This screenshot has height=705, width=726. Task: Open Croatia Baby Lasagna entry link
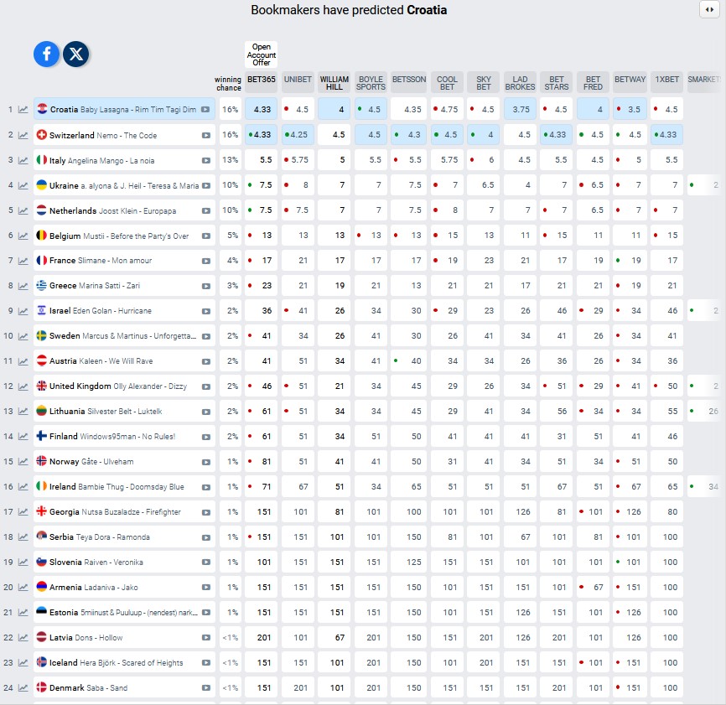123,110
